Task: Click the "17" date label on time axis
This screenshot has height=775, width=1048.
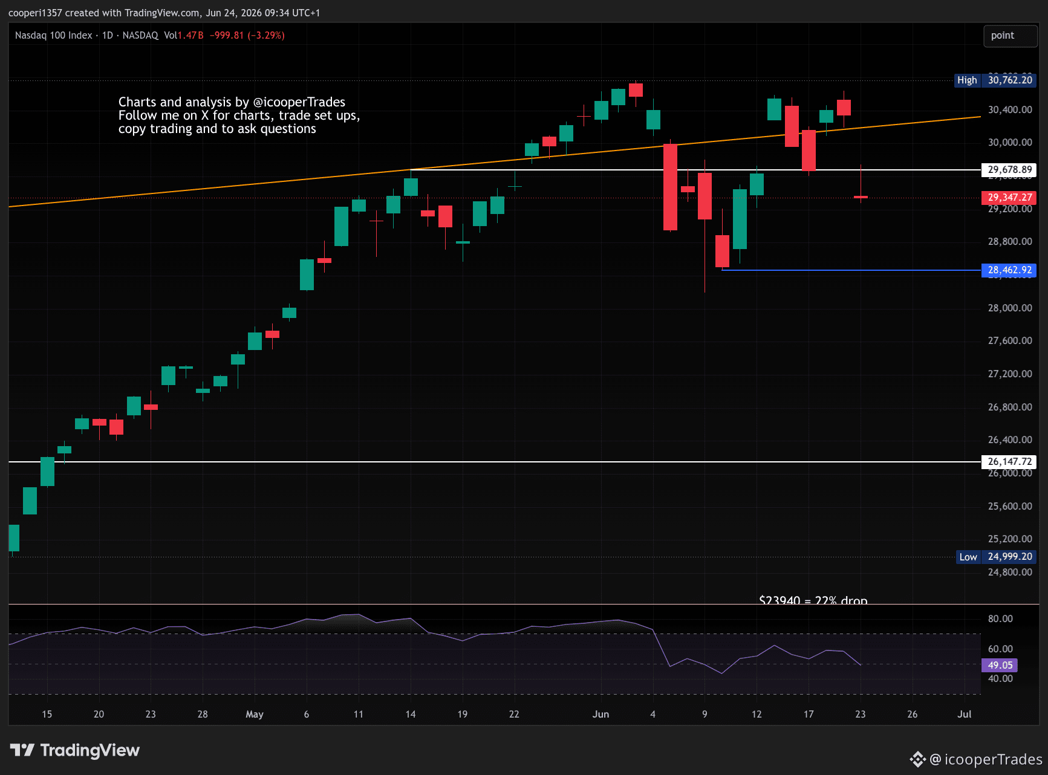Action: pyautogui.click(x=809, y=715)
